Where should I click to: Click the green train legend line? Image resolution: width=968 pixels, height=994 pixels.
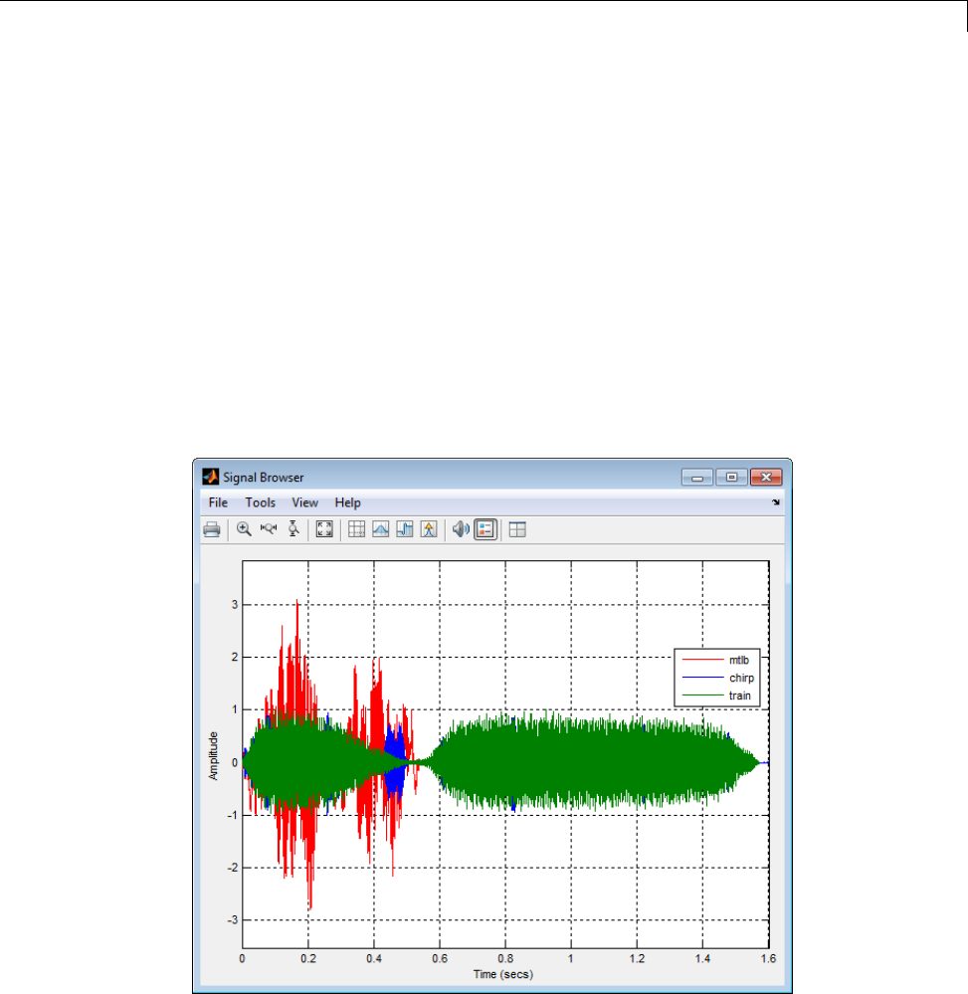(702, 696)
